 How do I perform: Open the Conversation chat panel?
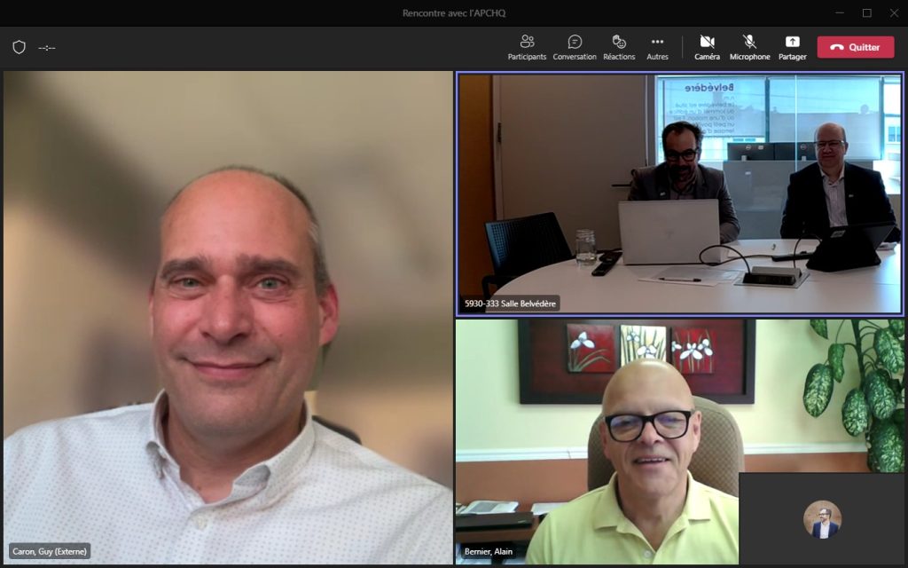pyautogui.click(x=575, y=47)
